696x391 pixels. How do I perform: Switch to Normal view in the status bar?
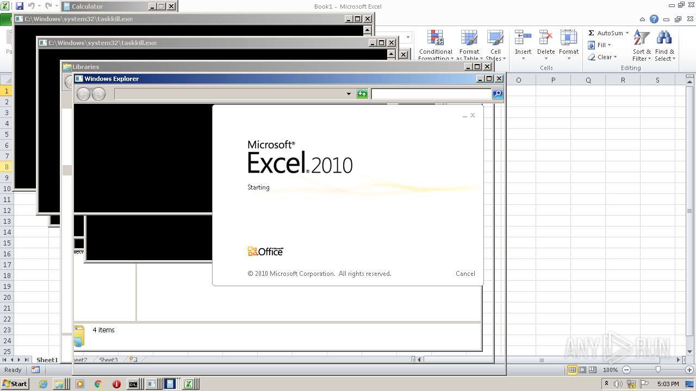click(x=572, y=370)
